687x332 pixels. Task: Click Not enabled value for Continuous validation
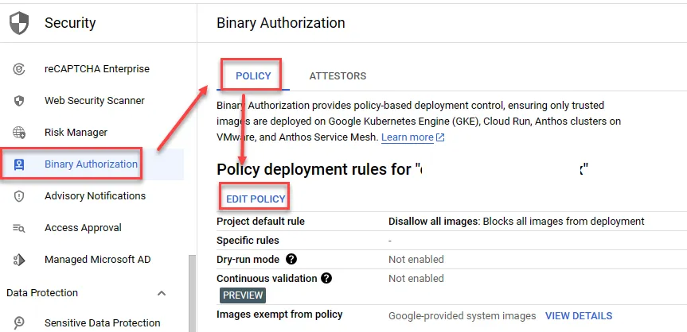pyautogui.click(x=416, y=279)
